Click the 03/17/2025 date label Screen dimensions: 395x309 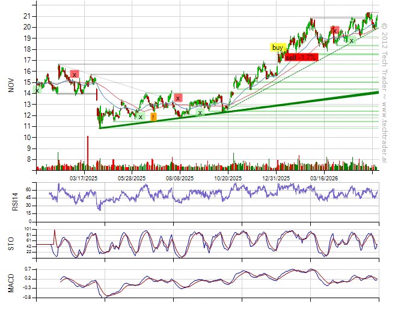click(x=84, y=179)
